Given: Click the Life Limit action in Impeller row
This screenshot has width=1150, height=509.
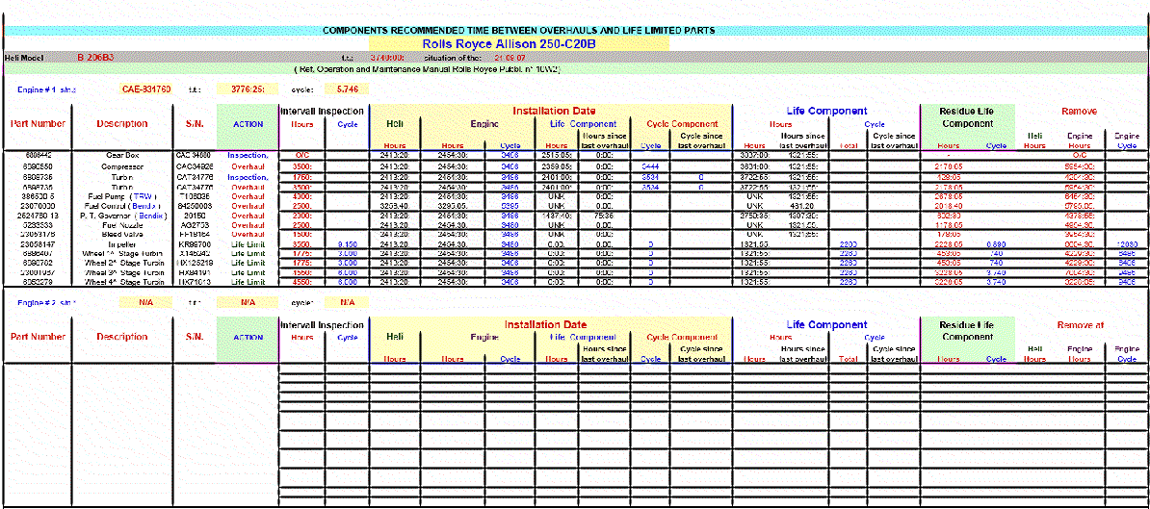Looking at the screenshot, I should point(248,242).
